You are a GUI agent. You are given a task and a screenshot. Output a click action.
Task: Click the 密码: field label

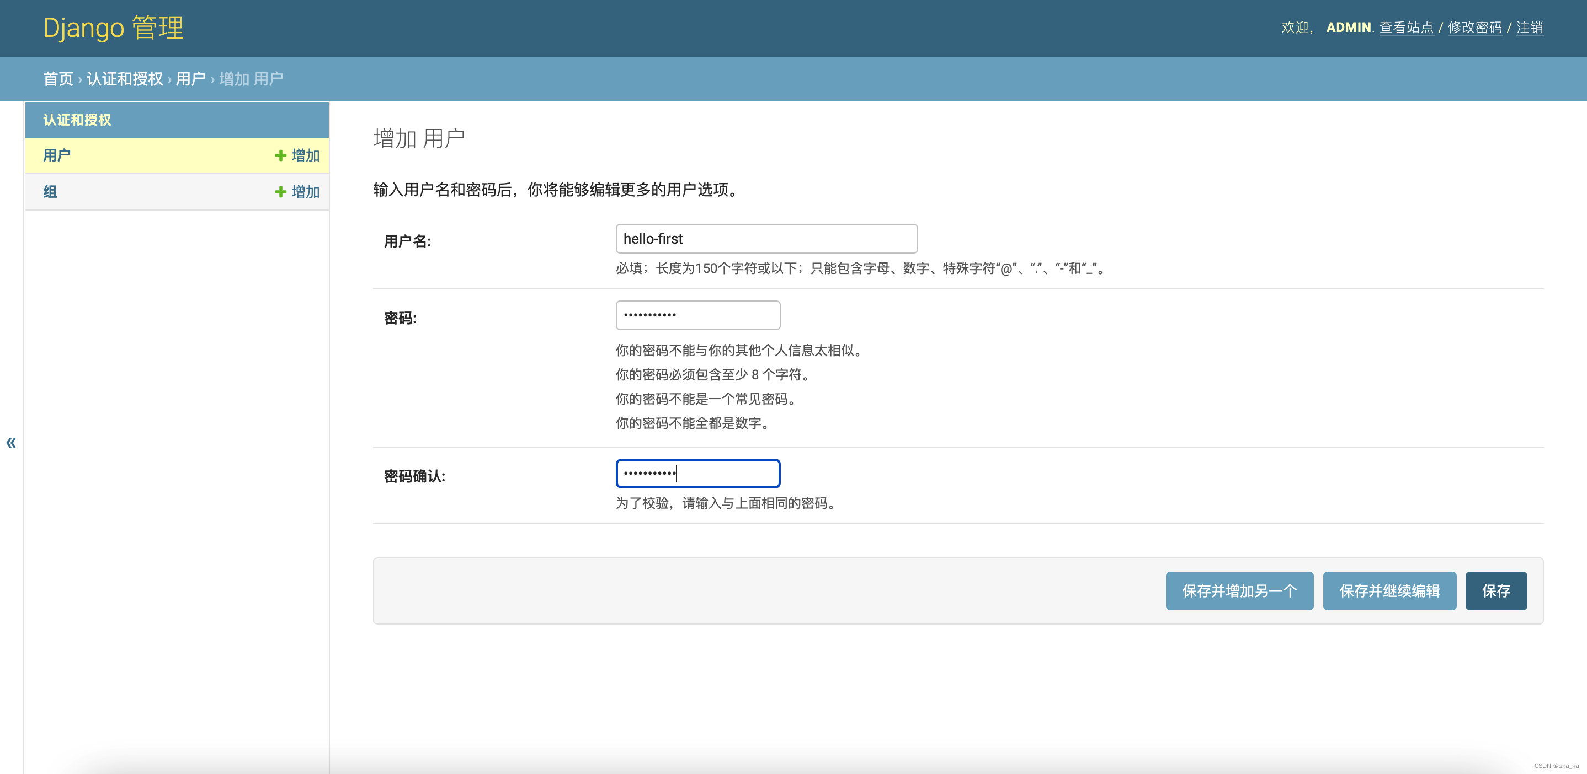tap(401, 318)
